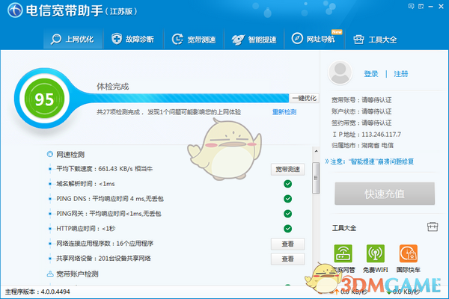Click the user avatar picture
This screenshot has width=449, height=299.
click(x=340, y=73)
